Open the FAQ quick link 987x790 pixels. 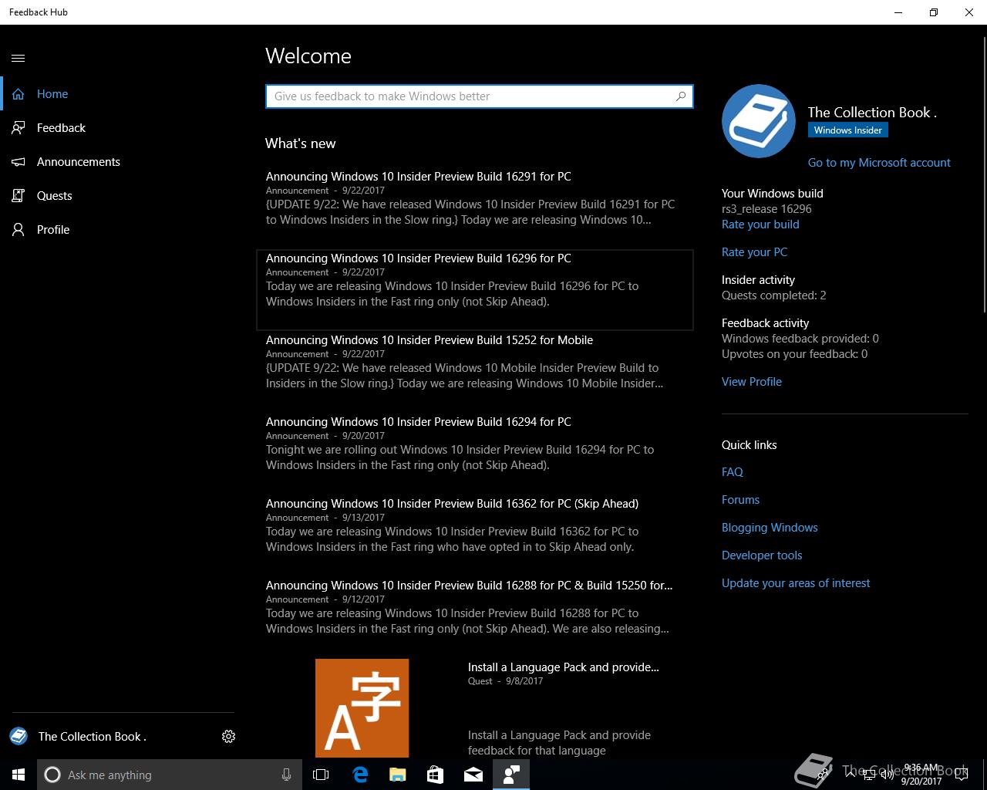click(x=733, y=472)
